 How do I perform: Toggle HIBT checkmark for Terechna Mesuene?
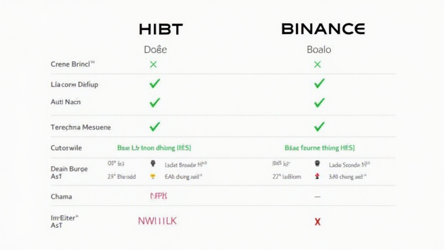[154, 127]
